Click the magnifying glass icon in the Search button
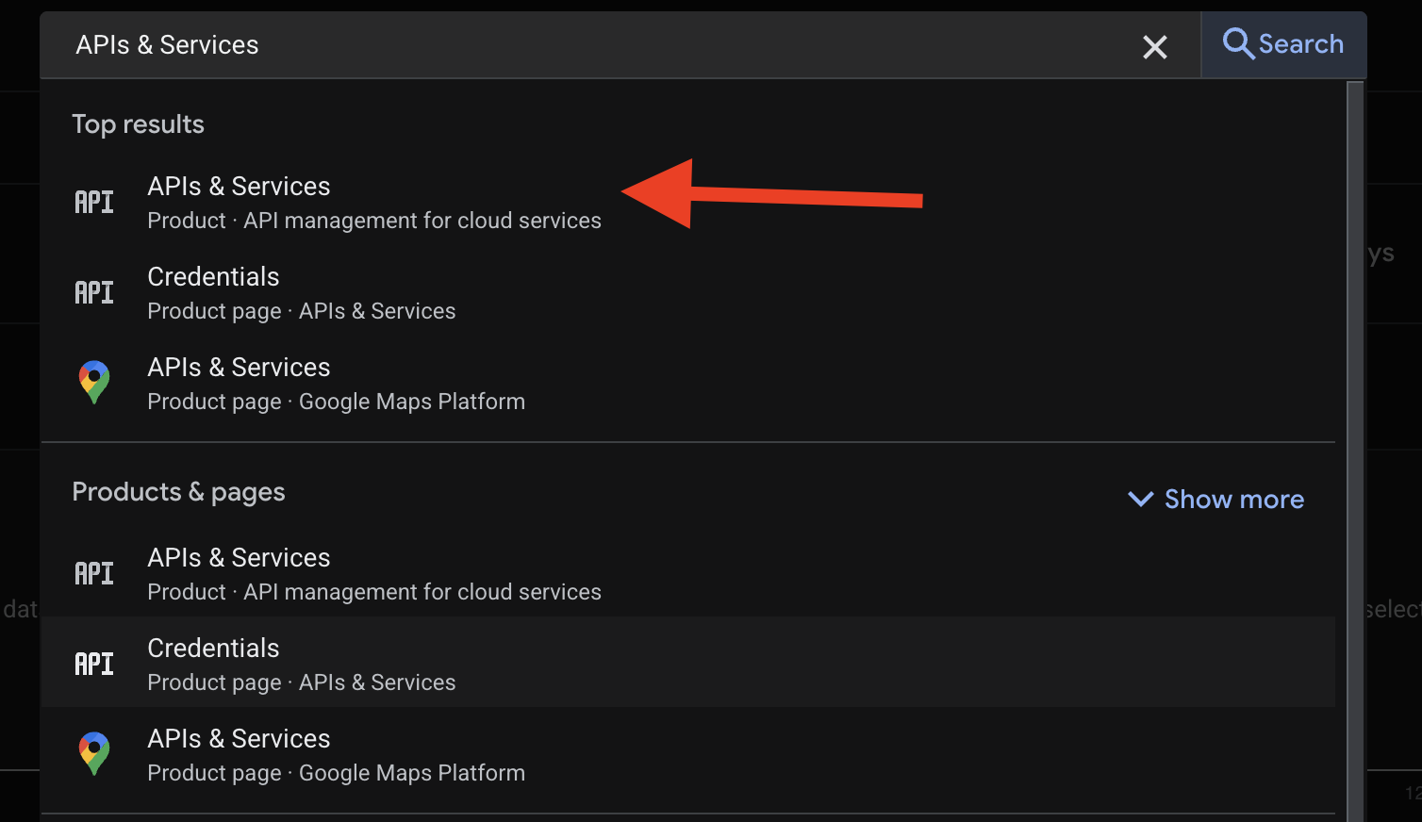 tap(1238, 43)
